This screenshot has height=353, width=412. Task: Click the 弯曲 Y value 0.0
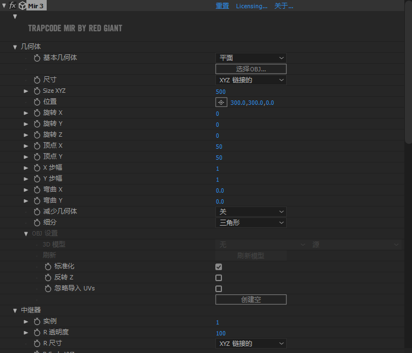[220, 201]
